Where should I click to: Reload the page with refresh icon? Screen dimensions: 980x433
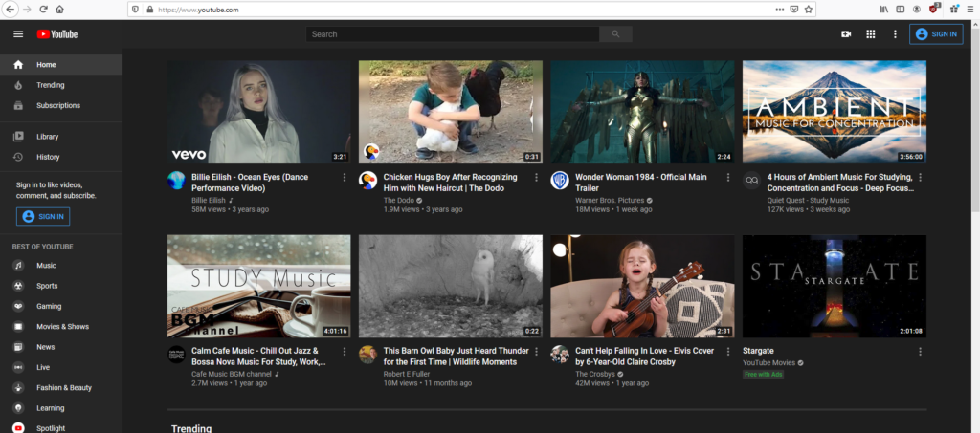click(44, 10)
